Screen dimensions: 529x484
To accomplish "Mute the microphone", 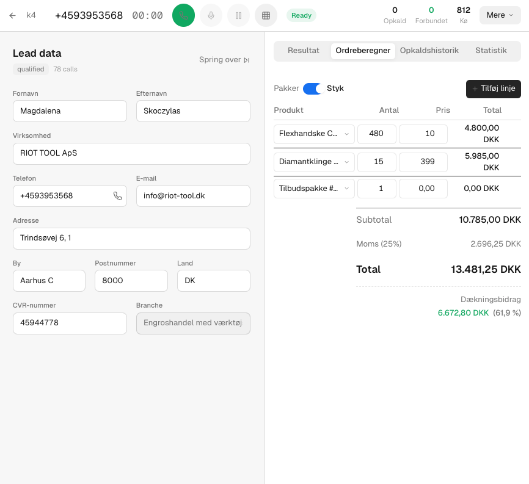I will (211, 15).
